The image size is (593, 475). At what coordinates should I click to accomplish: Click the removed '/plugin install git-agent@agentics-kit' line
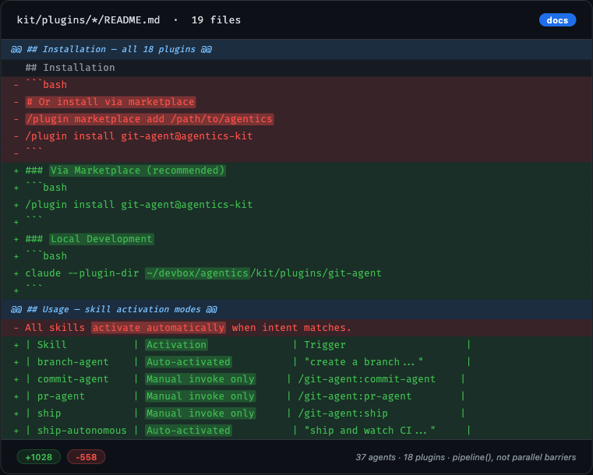(139, 136)
